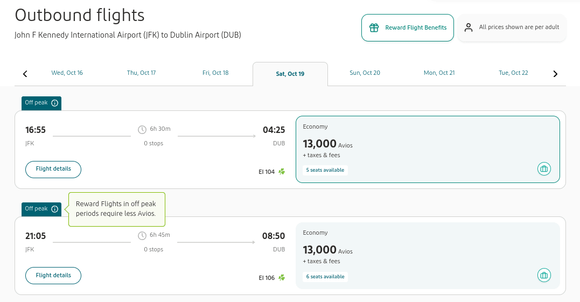Viewport: 580px width, 302px height.
Task: Click the 04:25 arrival time
Action: tap(274, 130)
